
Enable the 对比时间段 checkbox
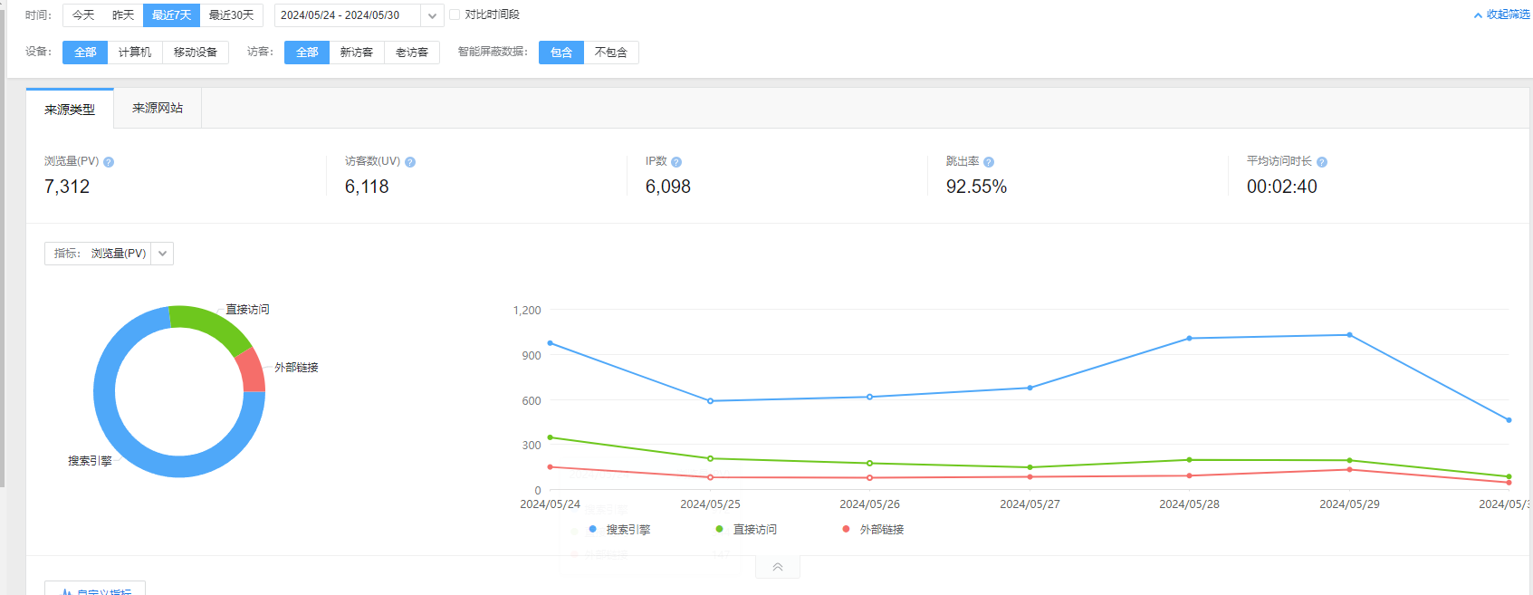(455, 14)
